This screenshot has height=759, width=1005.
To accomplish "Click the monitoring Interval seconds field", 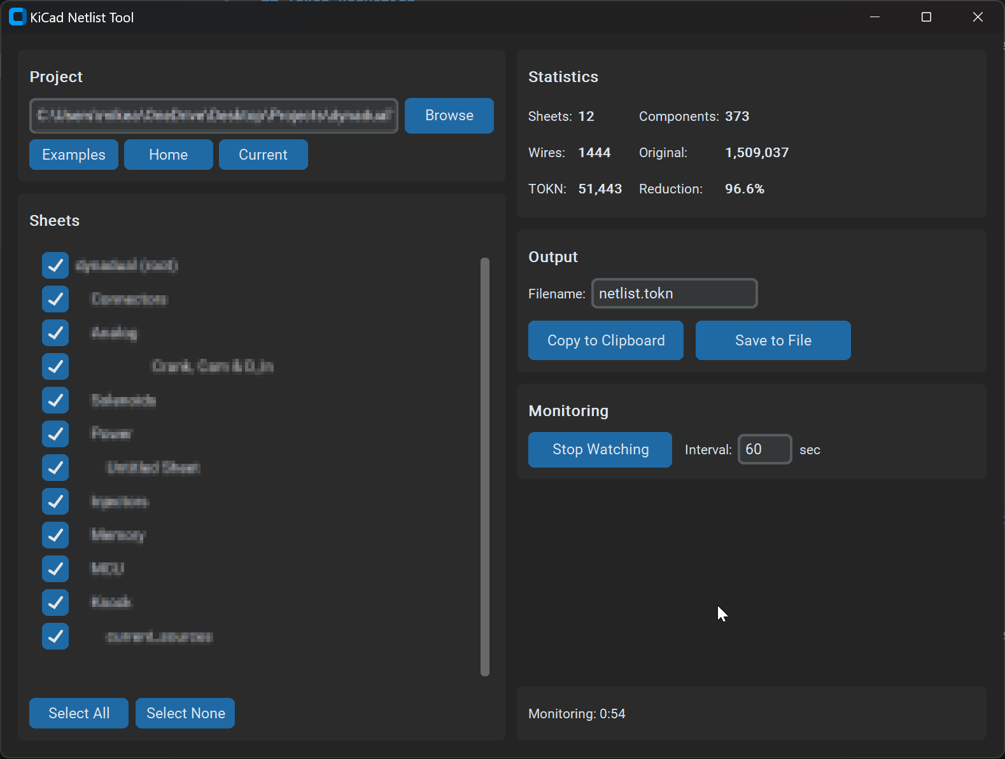I will [x=765, y=449].
